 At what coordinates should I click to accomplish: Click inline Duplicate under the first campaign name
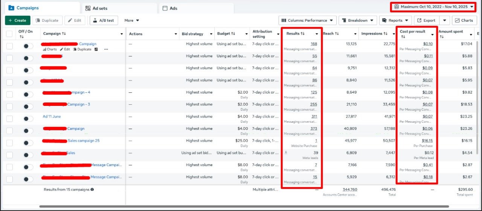[x=82, y=50]
